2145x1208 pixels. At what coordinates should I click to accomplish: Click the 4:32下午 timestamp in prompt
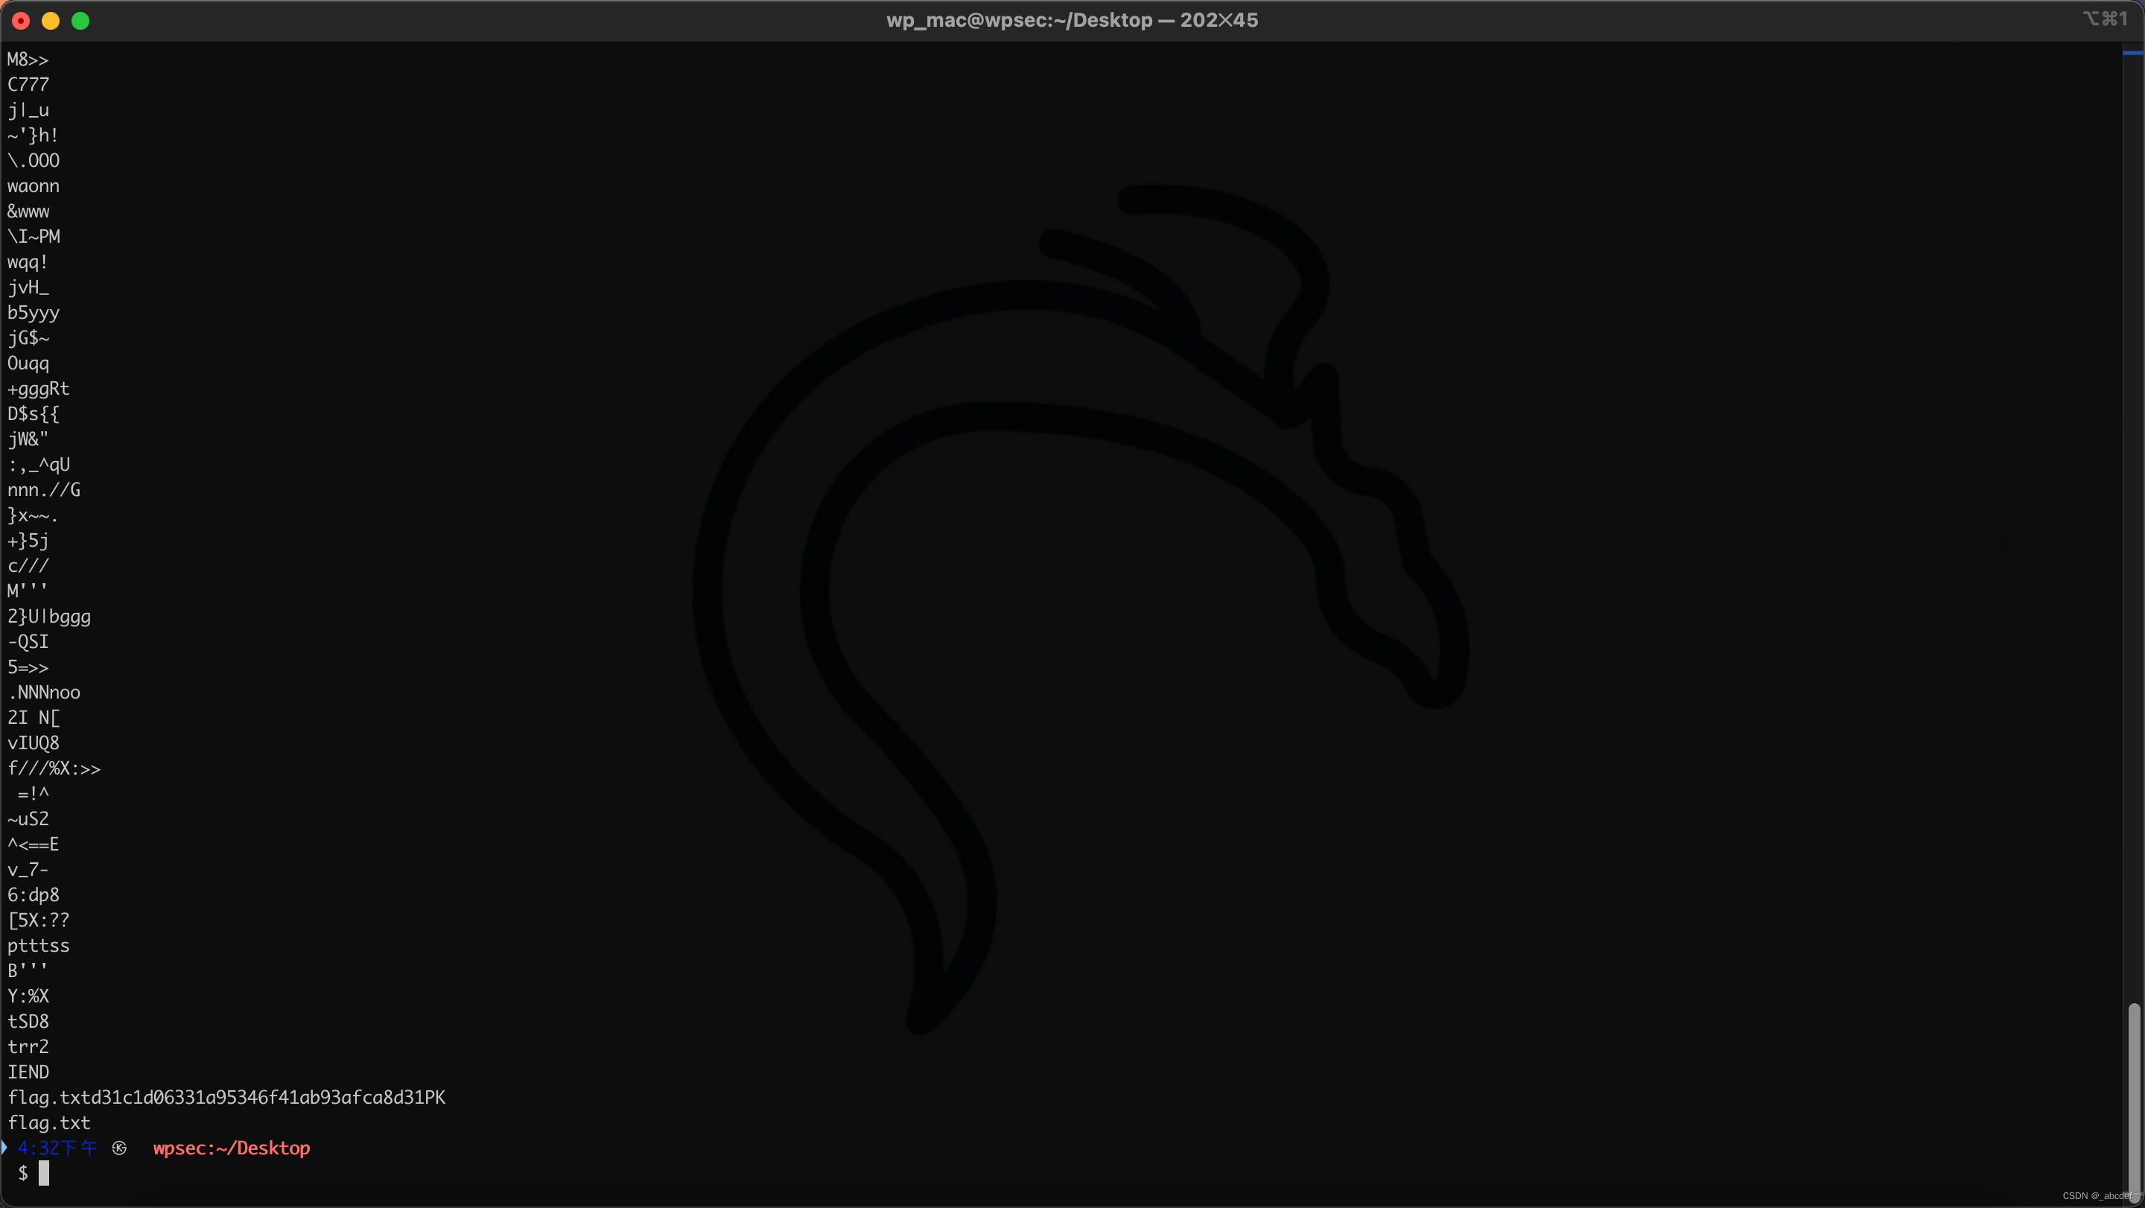(x=57, y=1148)
